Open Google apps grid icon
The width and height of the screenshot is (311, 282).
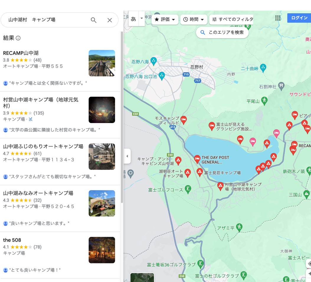[x=278, y=18]
